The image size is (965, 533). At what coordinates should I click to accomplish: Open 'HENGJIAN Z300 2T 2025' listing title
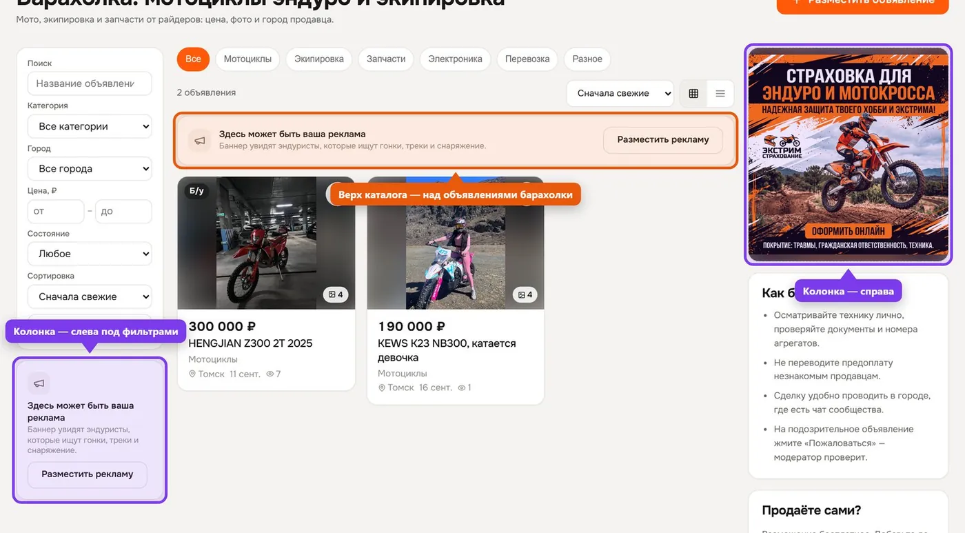click(x=250, y=343)
